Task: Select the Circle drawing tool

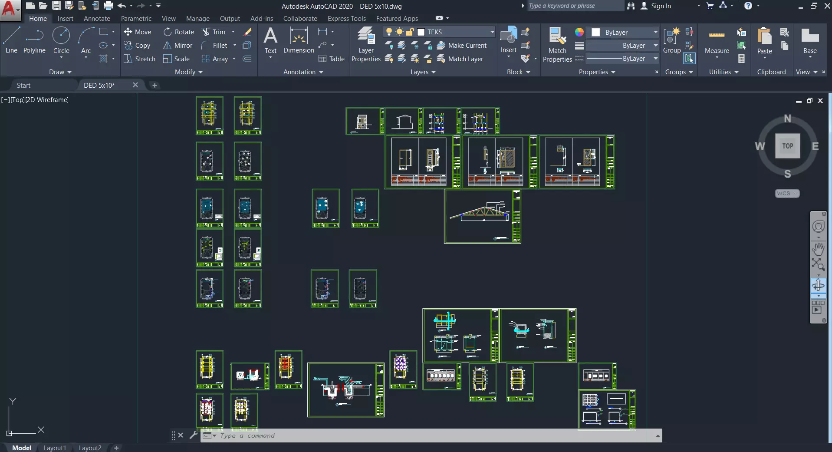Action: tap(61, 40)
